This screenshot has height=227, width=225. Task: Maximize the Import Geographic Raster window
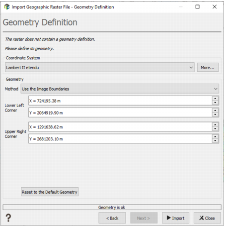[197, 7]
